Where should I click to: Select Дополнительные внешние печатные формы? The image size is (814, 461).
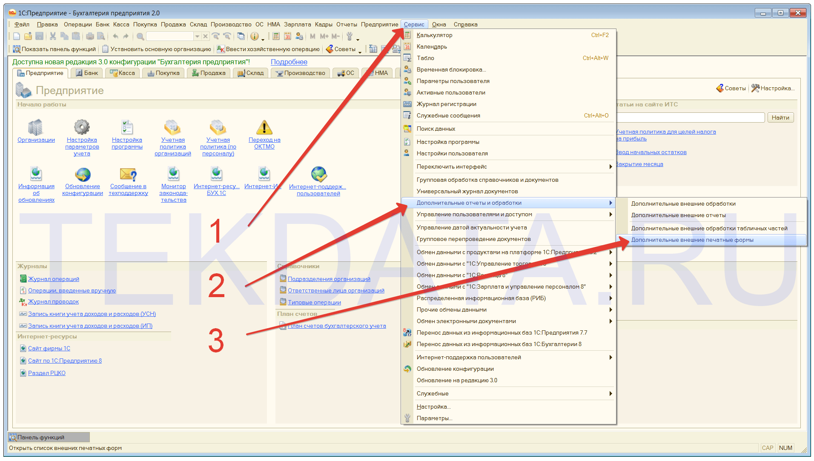click(711, 240)
